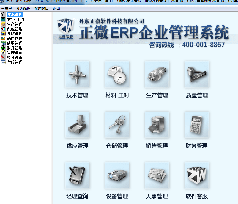Click the 正微软件 company logo
Screen dimensions: 238x204
tap(66, 29)
